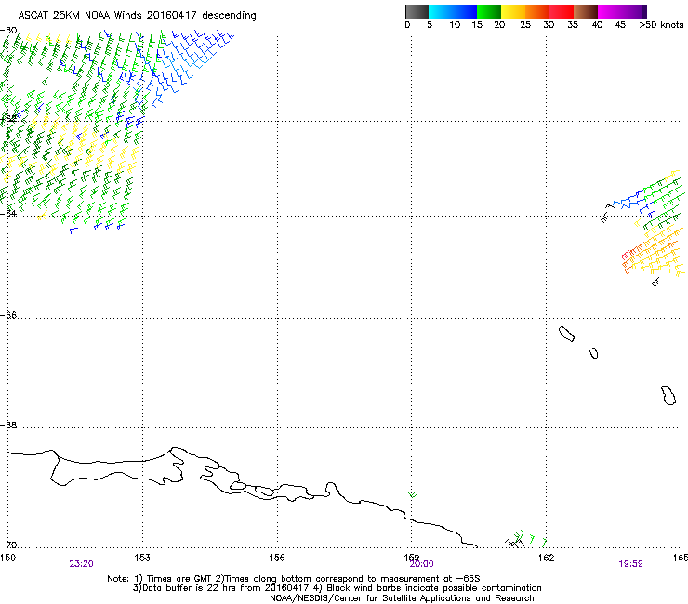The height and width of the screenshot is (604, 688).
Task: Click the orange 25-30 knots legend band
Action: (537, 11)
